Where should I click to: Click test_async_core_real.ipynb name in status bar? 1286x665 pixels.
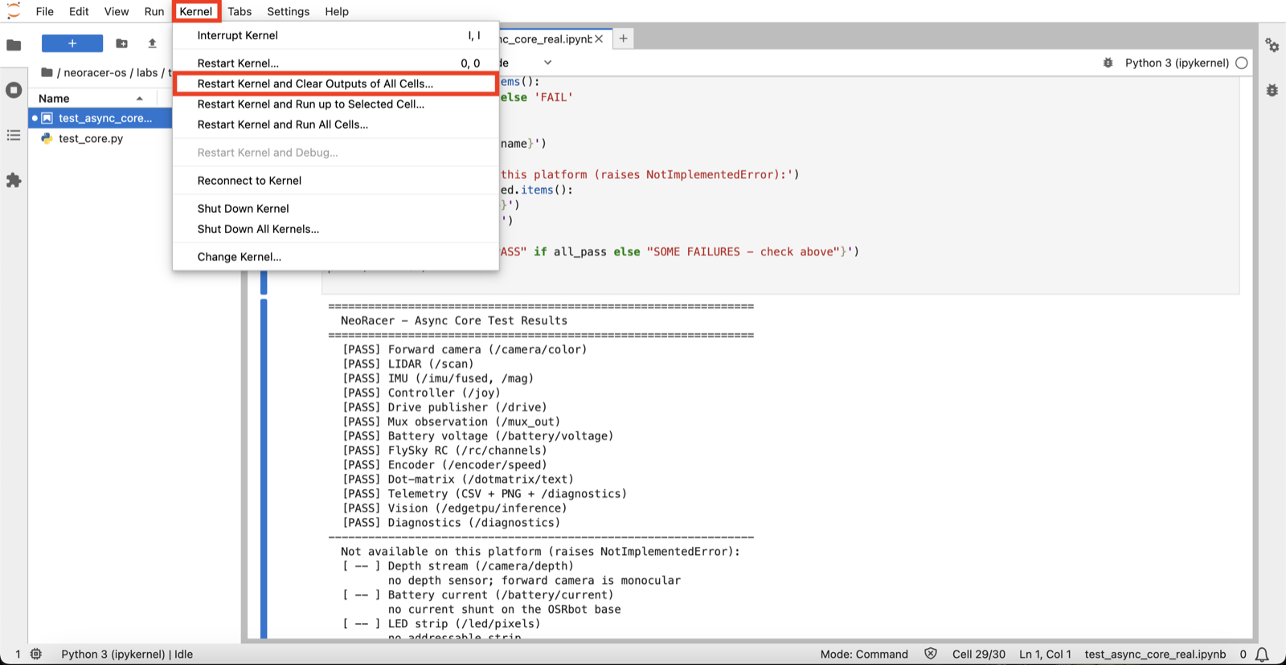1155,654
